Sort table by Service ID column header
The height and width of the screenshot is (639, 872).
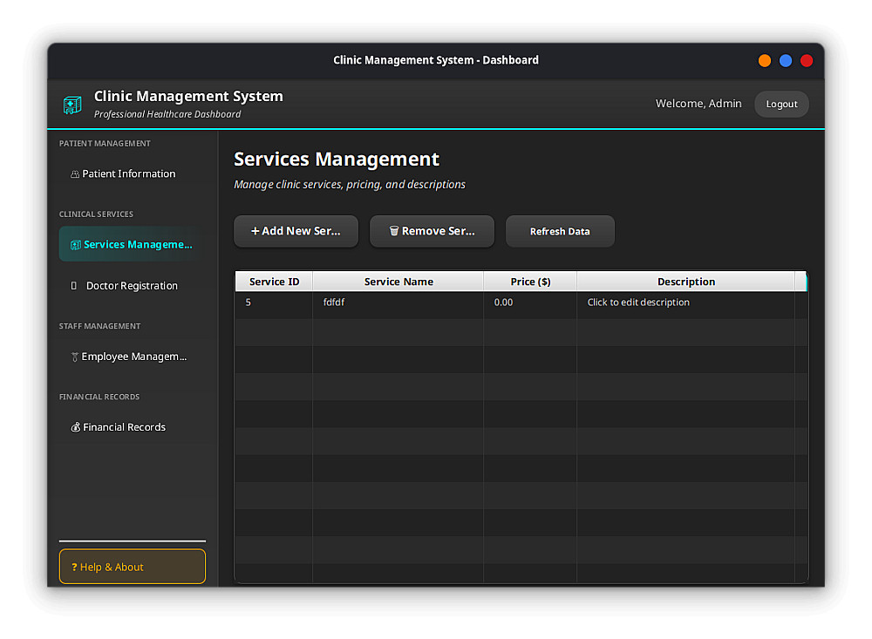(x=274, y=282)
